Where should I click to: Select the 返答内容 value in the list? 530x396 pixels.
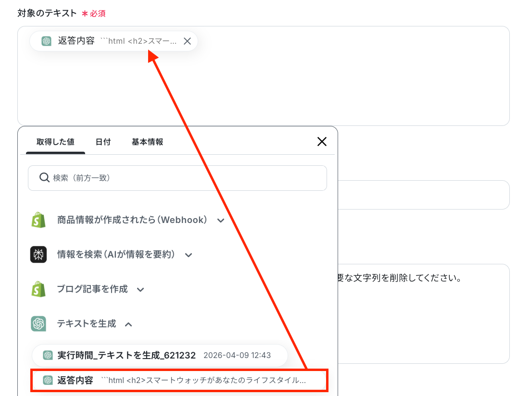179,381
